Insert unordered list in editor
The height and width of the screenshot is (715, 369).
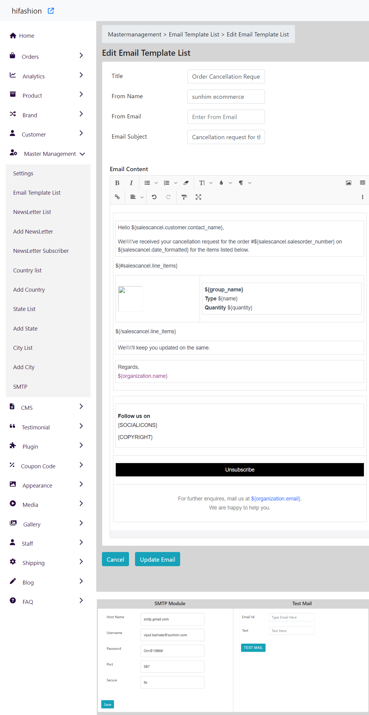pos(147,183)
